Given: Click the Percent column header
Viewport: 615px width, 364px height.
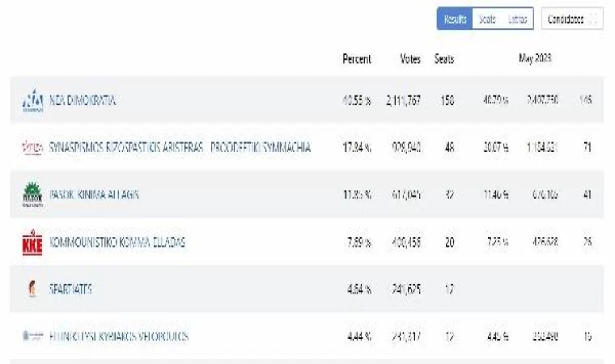Looking at the screenshot, I should 357,59.
